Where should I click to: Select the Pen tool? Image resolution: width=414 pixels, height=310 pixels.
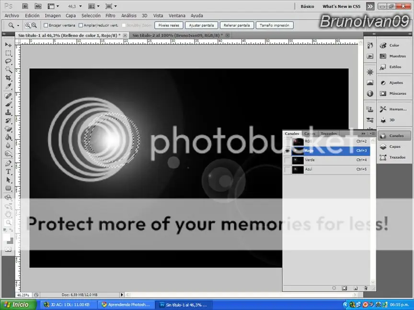(8, 164)
